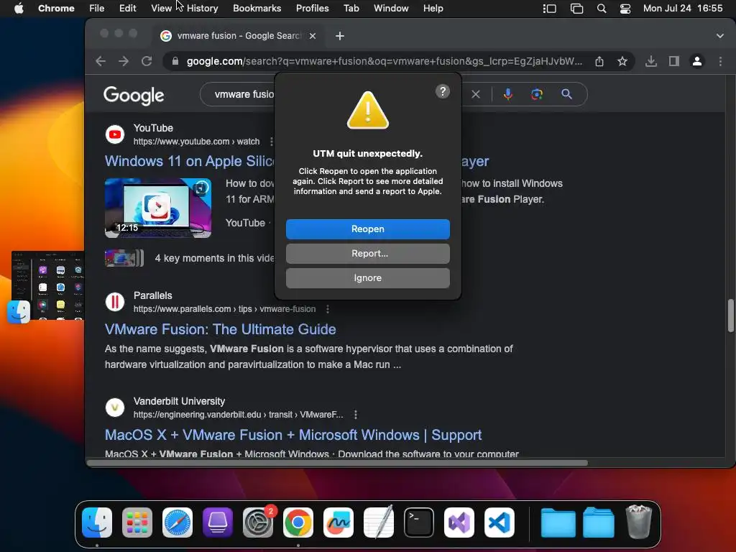Image resolution: width=736 pixels, height=552 pixels.
Task: Open the Window menu
Action: coord(391,8)
